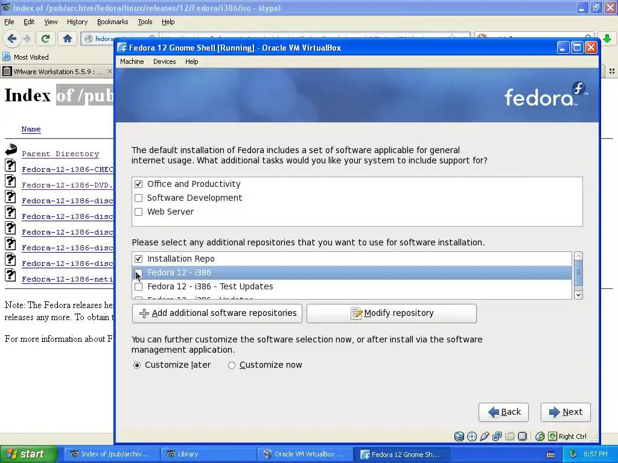This screenshot has width=618, height=463.
Task: Click Index of /pub/archiv... taskbar item
Action: tap(112, 455)
